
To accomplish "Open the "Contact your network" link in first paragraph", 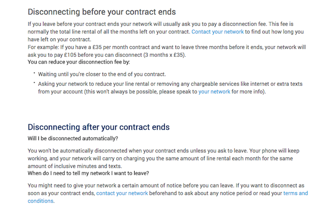I will coord(218,32).
